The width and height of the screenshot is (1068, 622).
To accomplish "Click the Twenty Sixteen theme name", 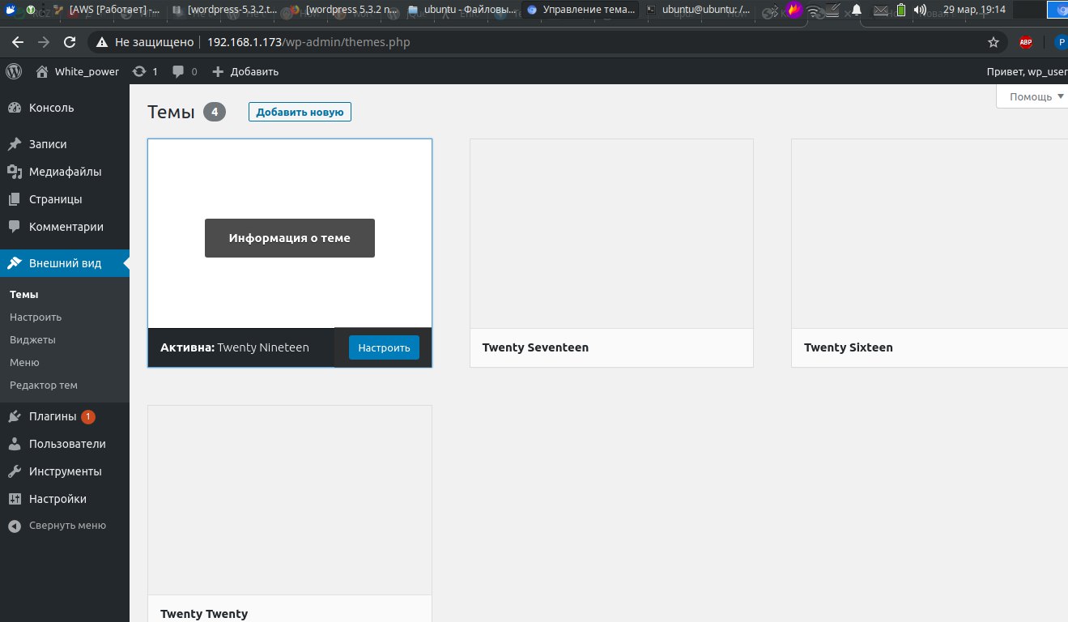I will (849, 347).
